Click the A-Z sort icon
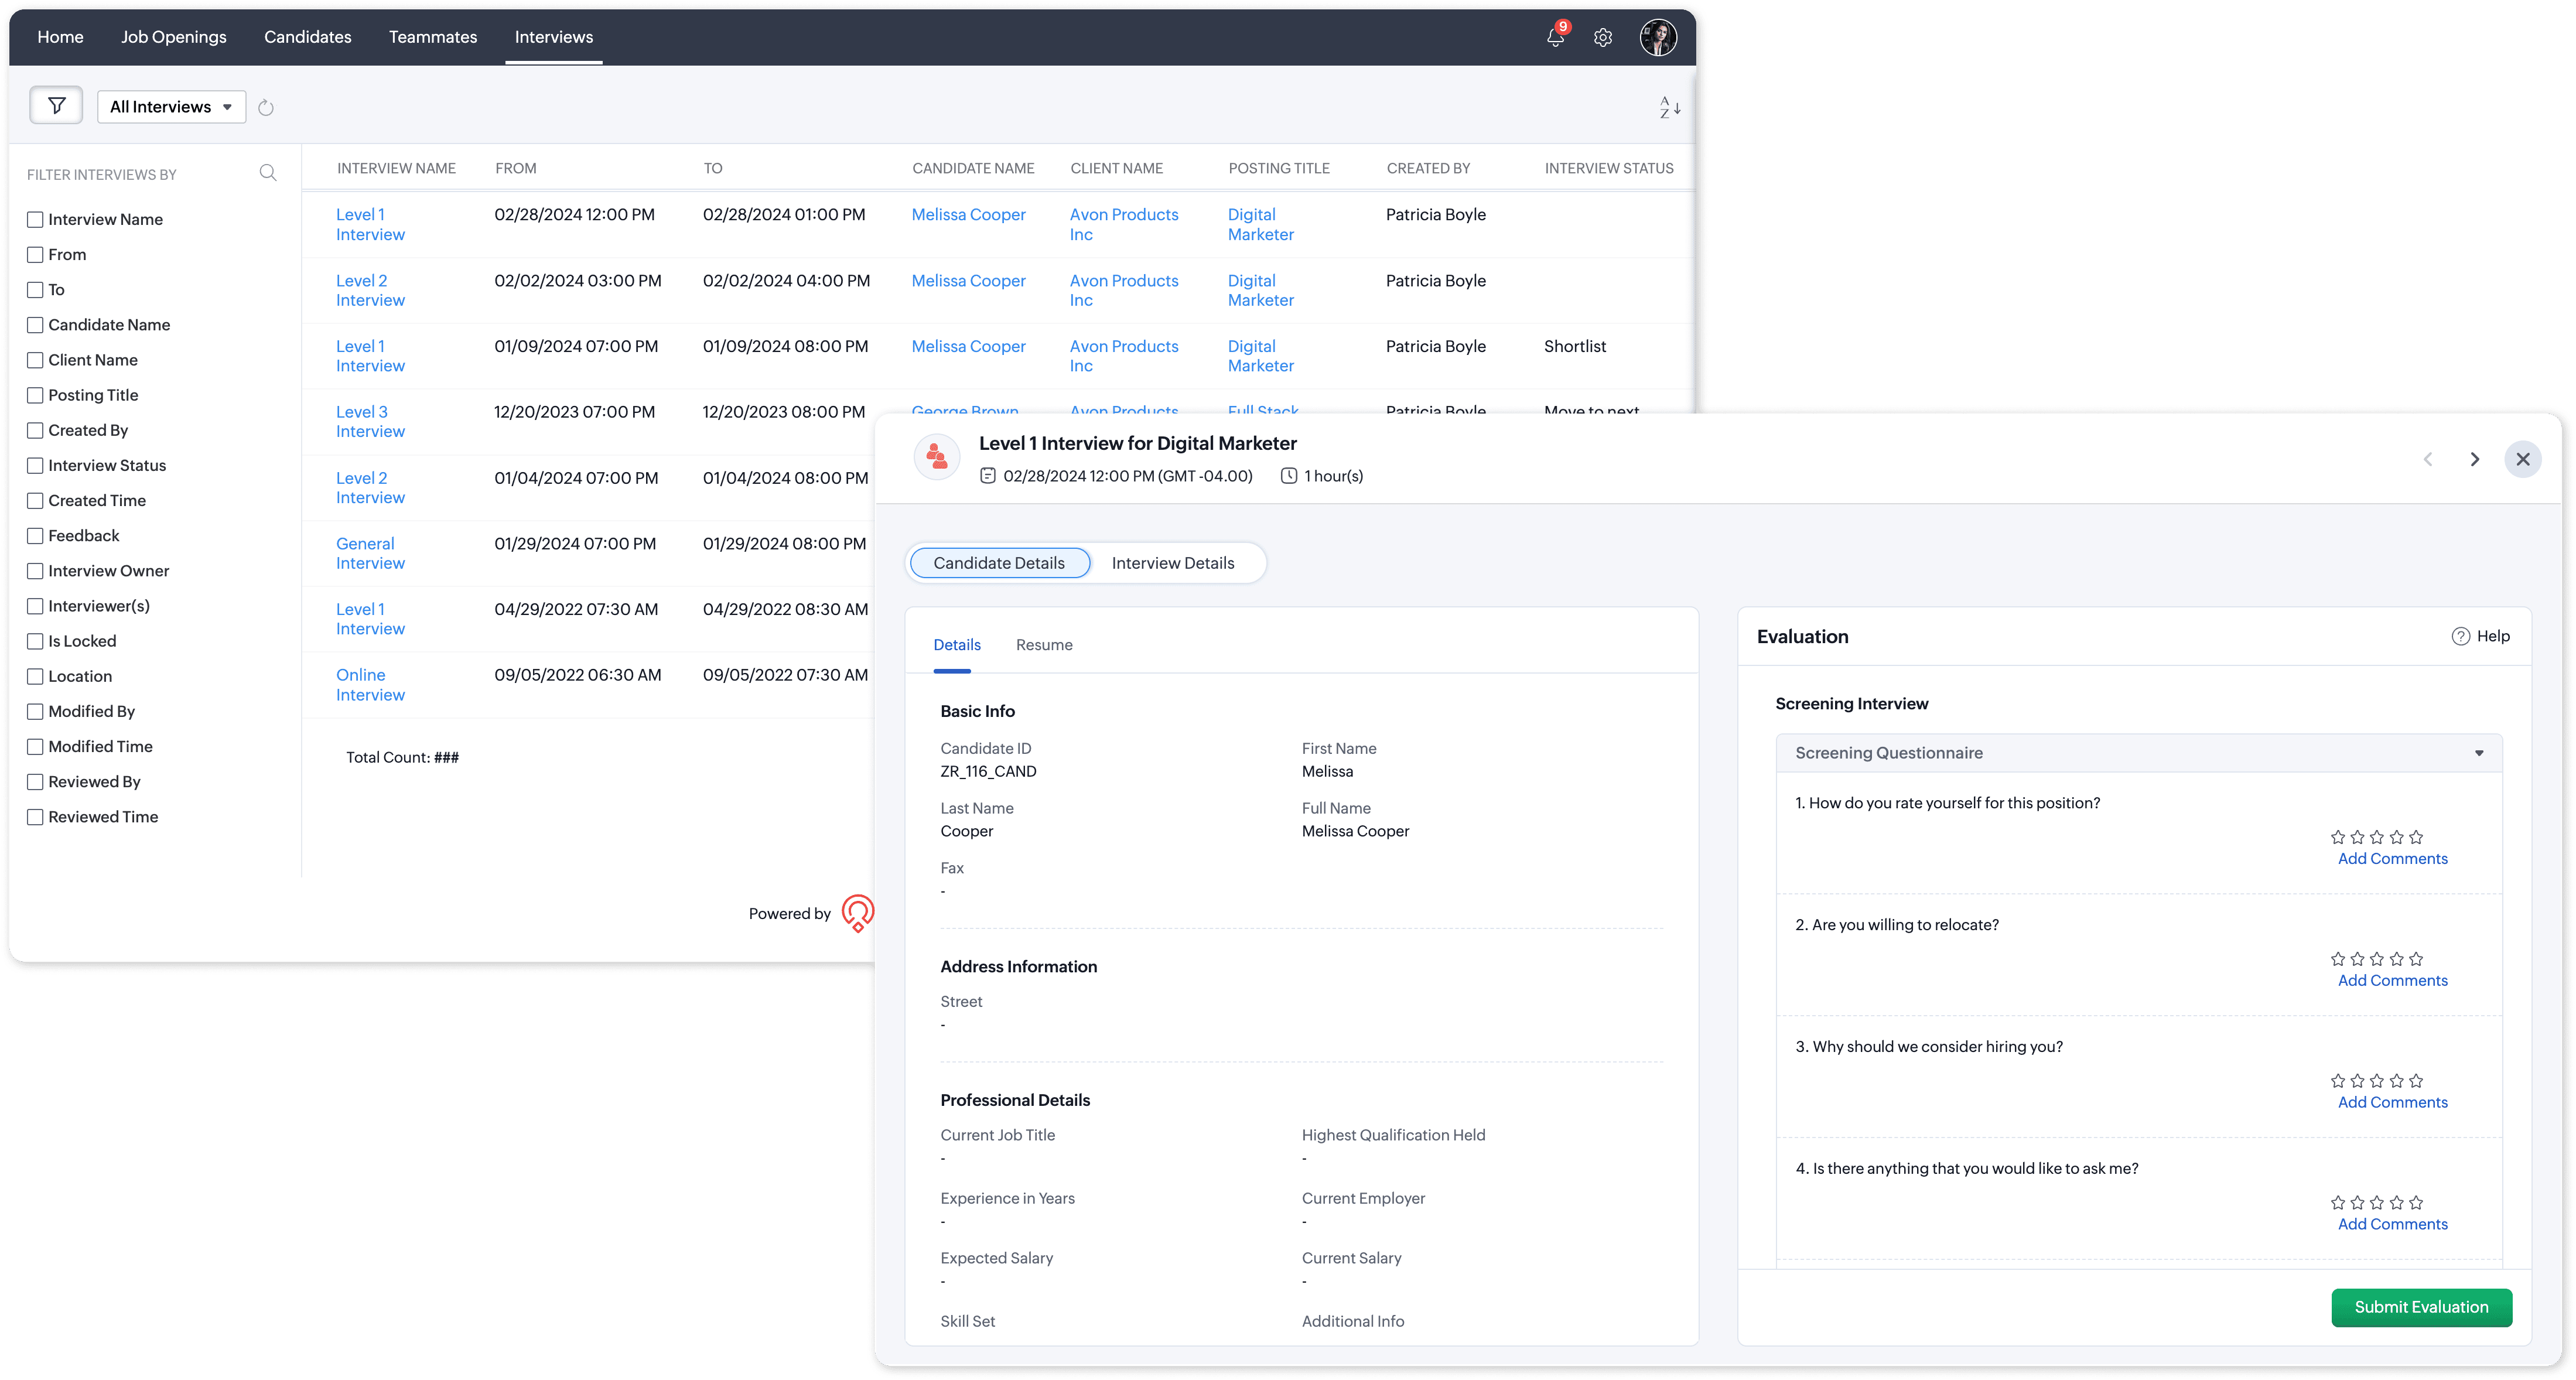The height and width of the screenshot is (1380, 2576). [x=1669, y=107]
